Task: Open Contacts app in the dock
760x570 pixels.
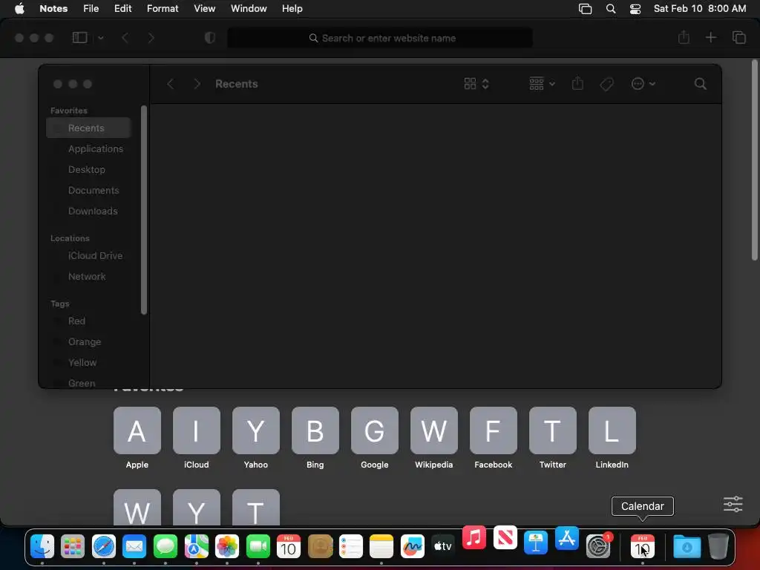Action: pyautogui.click(x=320, y=547)
